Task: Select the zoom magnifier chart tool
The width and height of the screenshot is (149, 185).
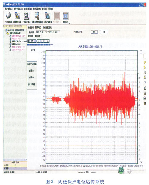Action: coord(145,72)
